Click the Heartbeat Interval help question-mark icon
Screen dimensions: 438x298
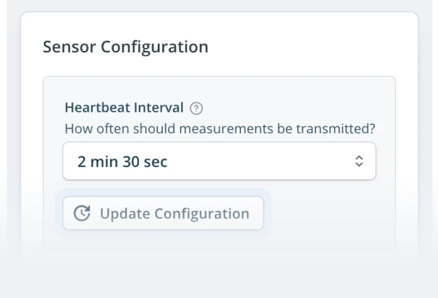coord(196,108)
